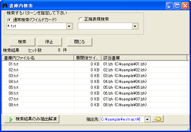Click the 0 KB size in 05.txt row
The height and width of the screenshot is (132, 191).
(95, 87)
